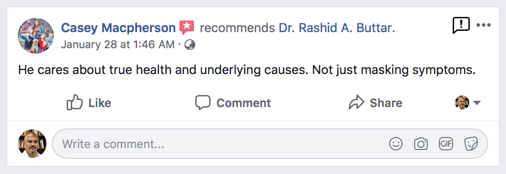Click the globe public privacy icon
Image resolution: width=506 pixels, height=174 pixels.
[190, 45]
